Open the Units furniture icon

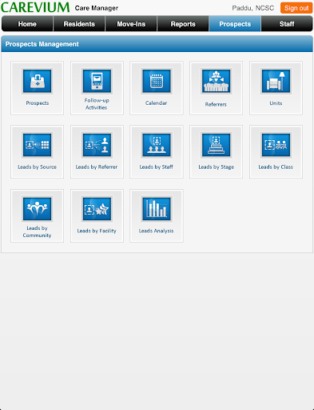(x=276, y=81)
